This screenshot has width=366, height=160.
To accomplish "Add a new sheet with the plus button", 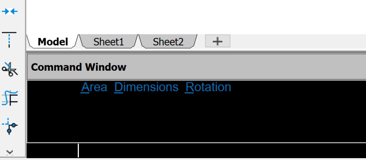I will tap(217, 41).
